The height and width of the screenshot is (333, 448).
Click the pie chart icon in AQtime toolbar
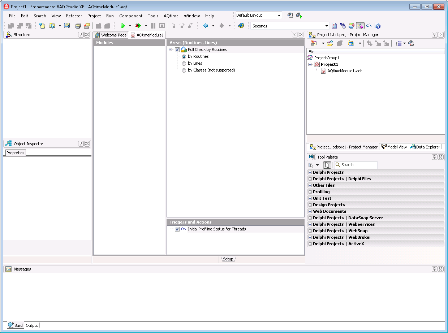[352, 26]
